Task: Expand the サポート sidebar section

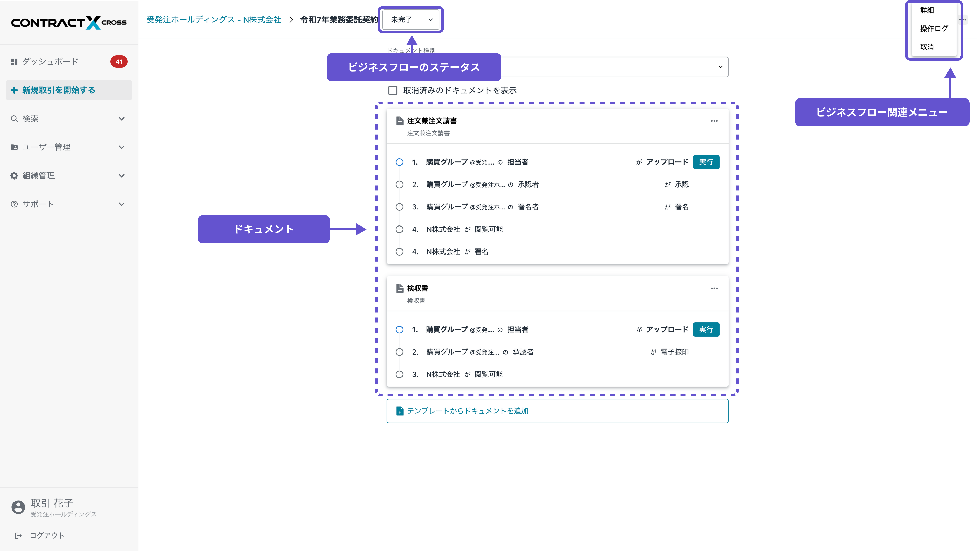Action: click(121, 204)
